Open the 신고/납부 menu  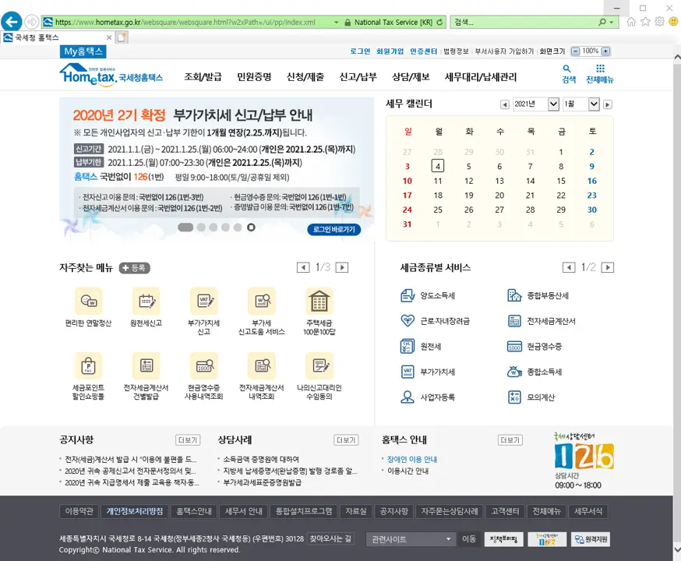tap(358, 77)
